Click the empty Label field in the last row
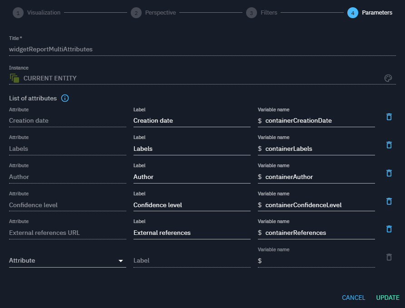The height and width of the screenshot is (308, 405). pos(191,261)
